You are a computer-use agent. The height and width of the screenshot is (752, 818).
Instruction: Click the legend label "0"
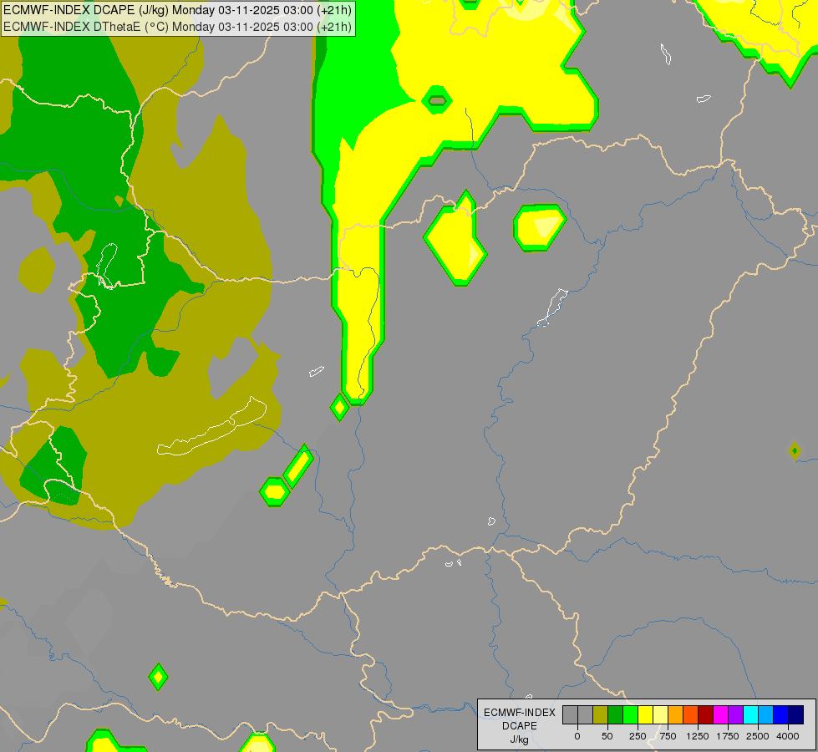(577, 736)
